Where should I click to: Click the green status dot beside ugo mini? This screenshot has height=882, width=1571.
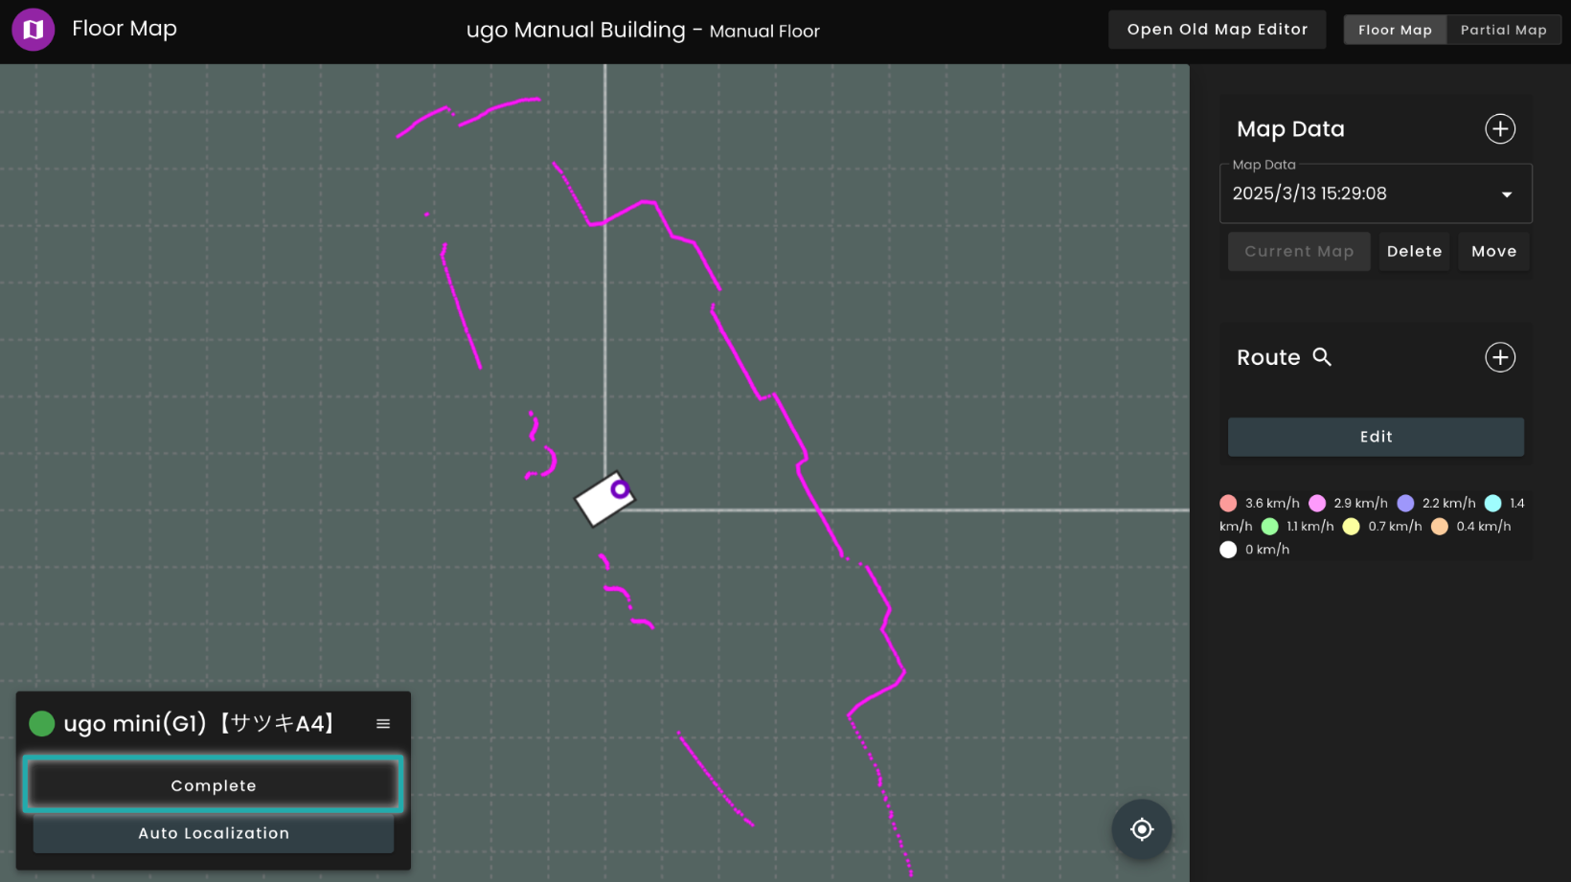pyautogui.click(x=41, y=724)
